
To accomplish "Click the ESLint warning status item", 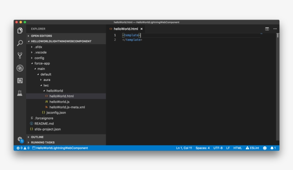I will pyautogui.click(x=252, y=148).
